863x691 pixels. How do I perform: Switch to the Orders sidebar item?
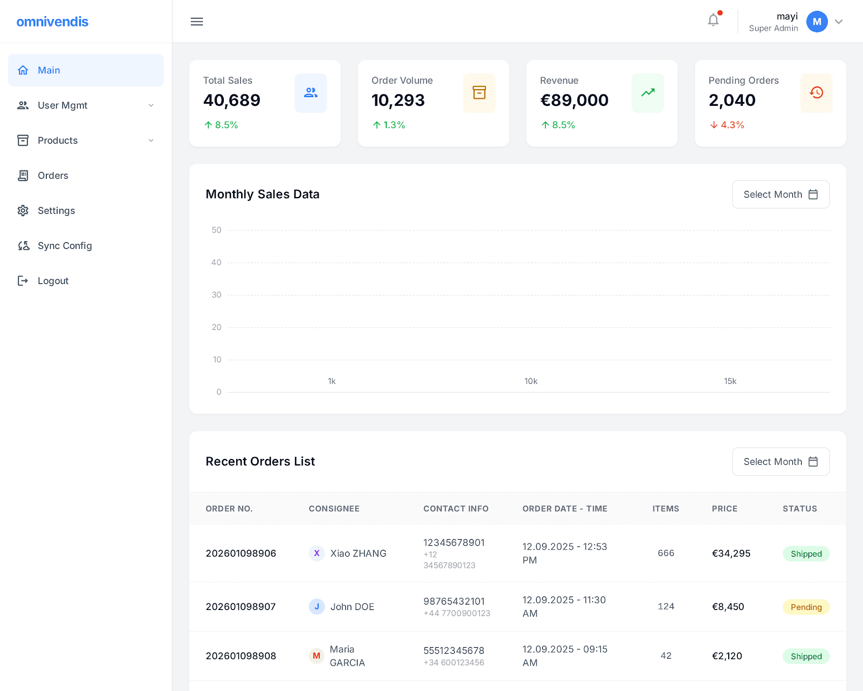pyautogui.click(x=52, y=175)
